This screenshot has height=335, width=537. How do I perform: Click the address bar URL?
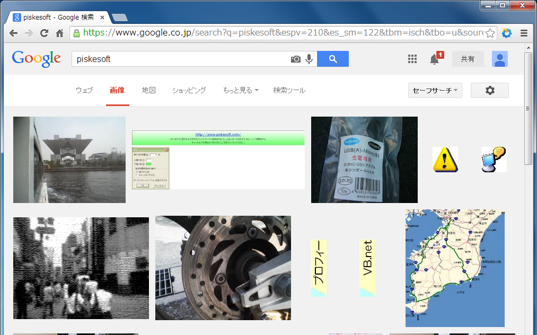click(x=283, y=33)
